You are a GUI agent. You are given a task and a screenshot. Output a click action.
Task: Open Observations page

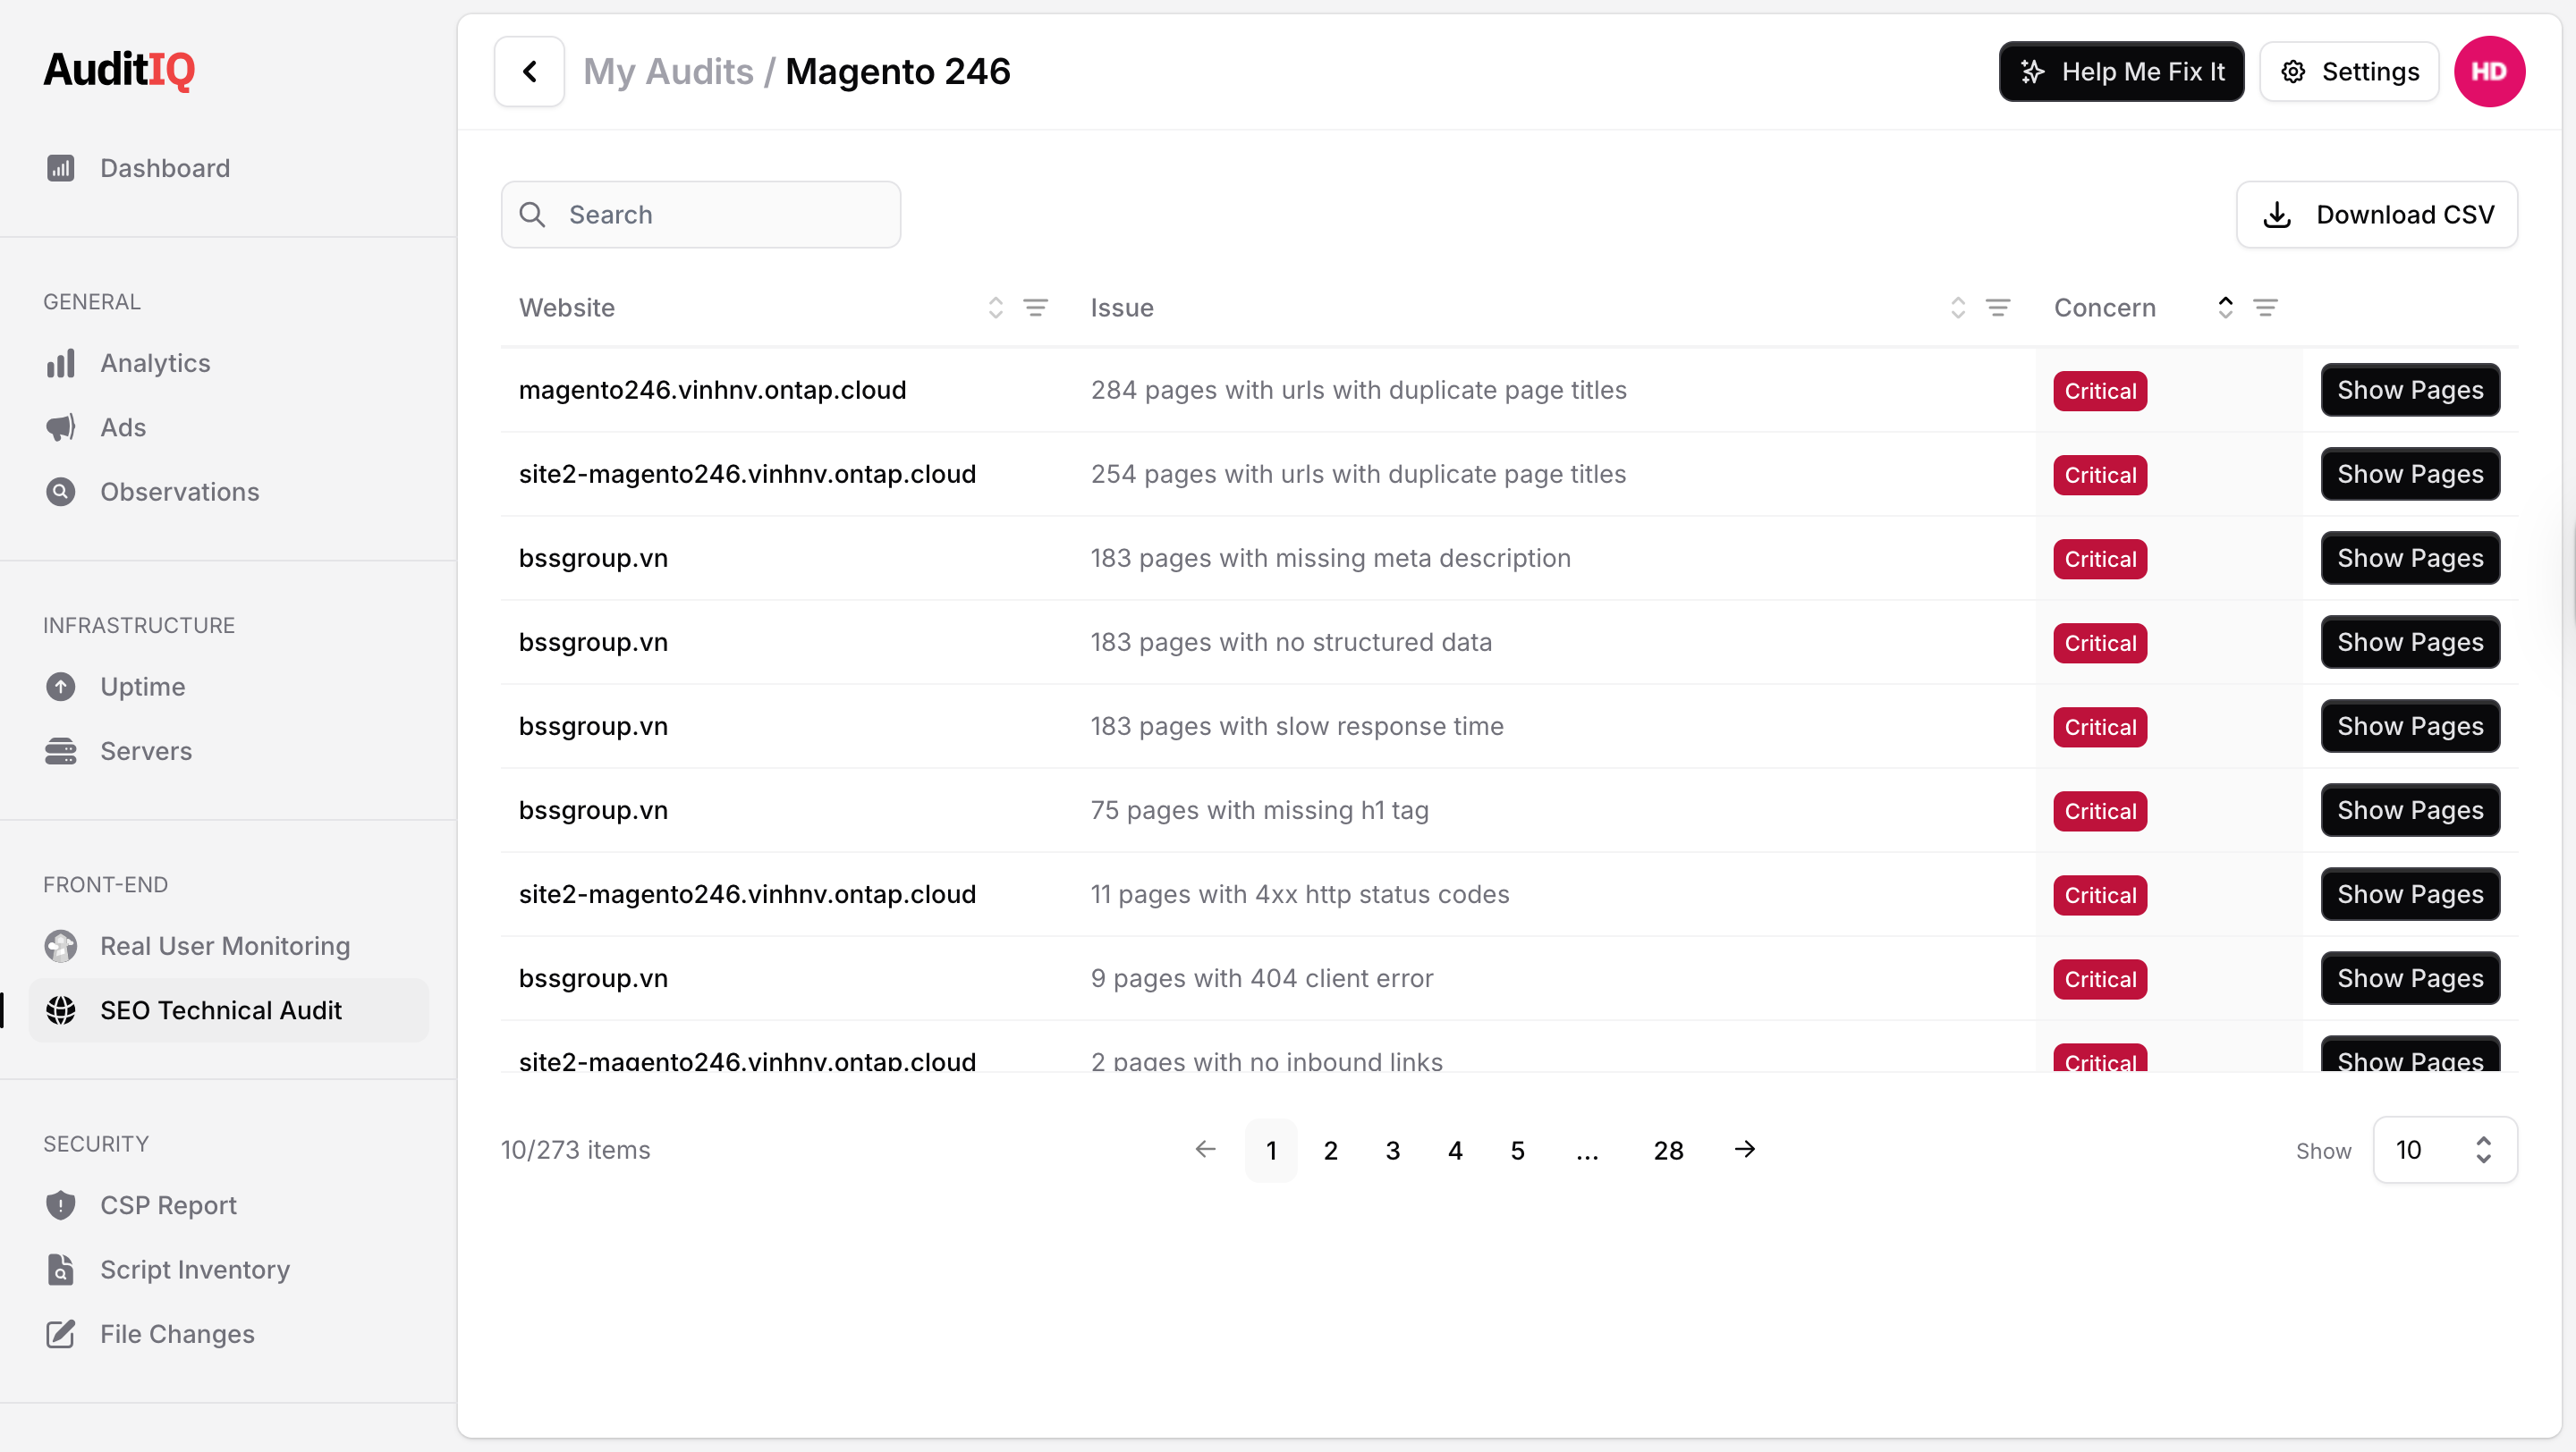tap(229, 492)
